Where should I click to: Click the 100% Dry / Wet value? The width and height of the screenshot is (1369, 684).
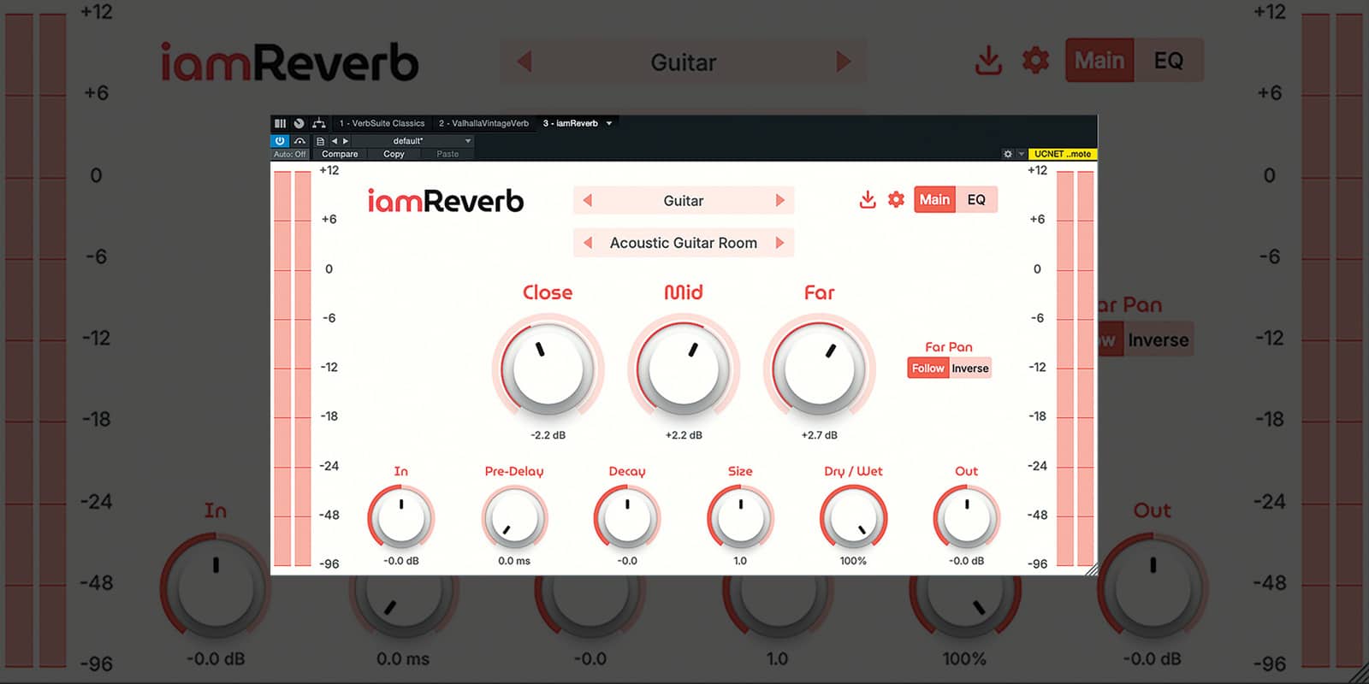coord(853,561)
